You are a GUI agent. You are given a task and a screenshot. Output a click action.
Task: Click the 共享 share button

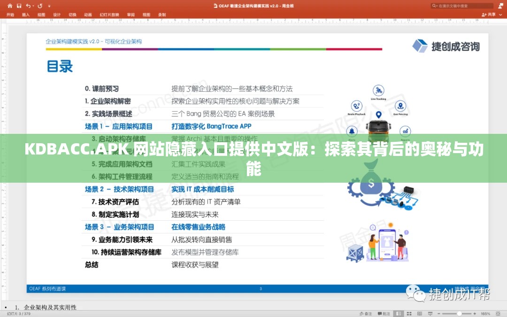(489, 15)
